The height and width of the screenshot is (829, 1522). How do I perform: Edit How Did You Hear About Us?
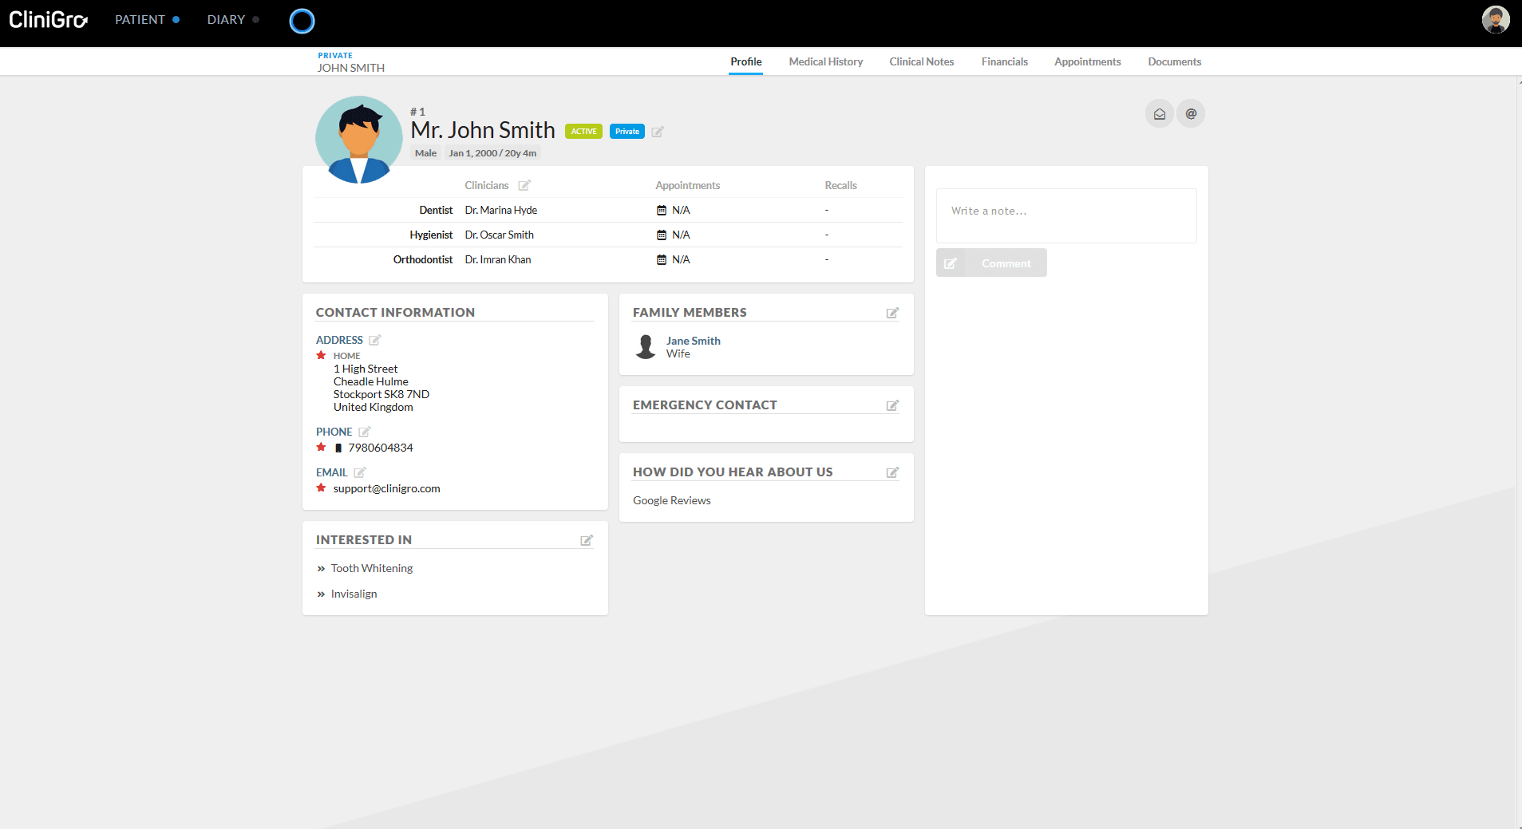[x=892, y=472]
